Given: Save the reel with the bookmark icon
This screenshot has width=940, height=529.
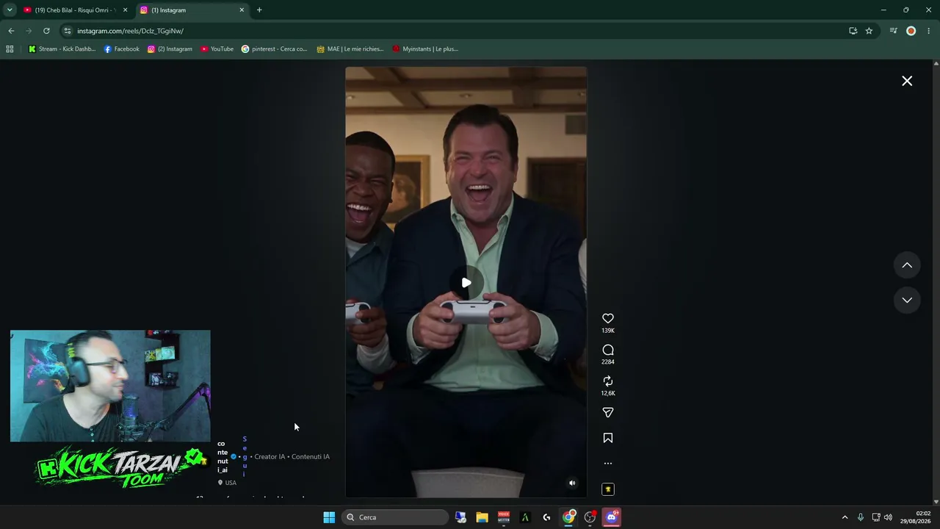Looking at the screenshot, I should point(607,438).
